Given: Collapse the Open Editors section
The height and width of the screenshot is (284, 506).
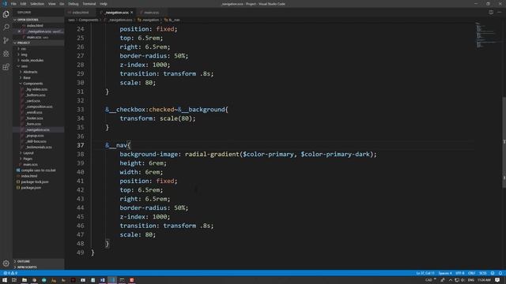Looking at the screenshot, I should point(38,20).
